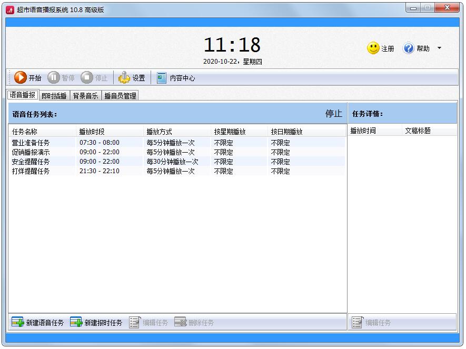Click the orange Start (开始) play icon

click(20, 77)
